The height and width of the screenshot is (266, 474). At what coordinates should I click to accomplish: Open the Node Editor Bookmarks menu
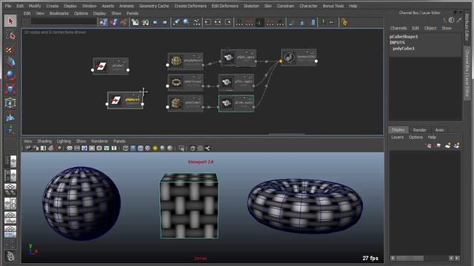(x=59, y=13)
